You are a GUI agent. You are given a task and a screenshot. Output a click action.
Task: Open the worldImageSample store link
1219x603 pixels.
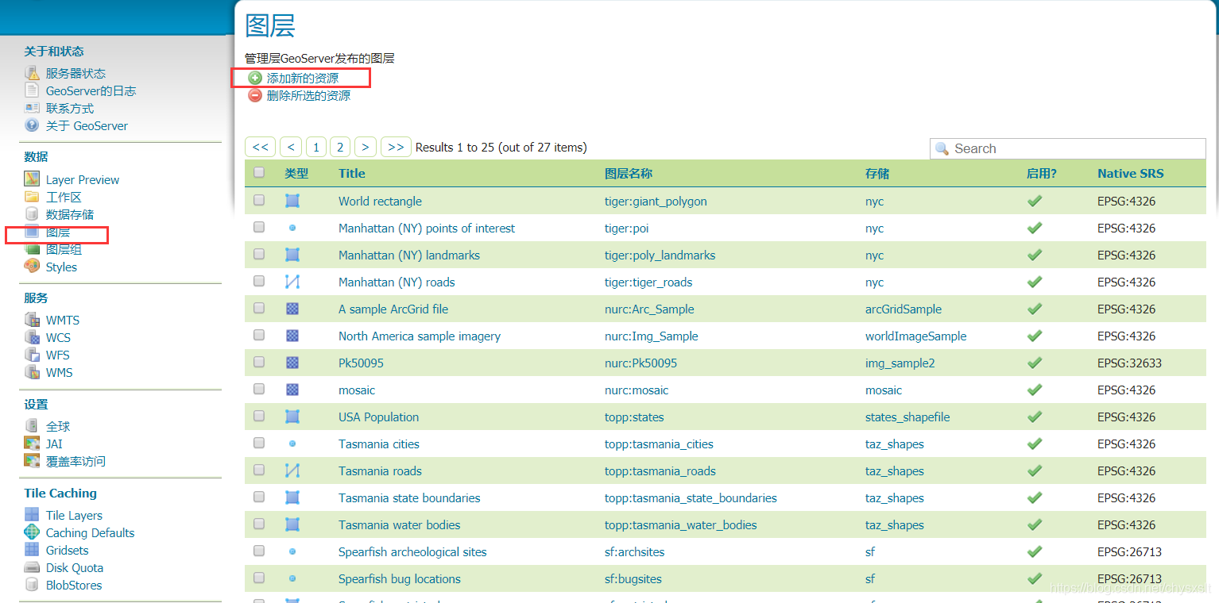click(x=916, y=336)
